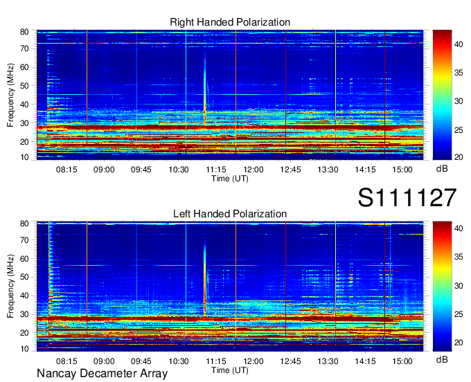471x382 pixels.
Task: Click the solar burst streak in Right Handed spectrogram
Action: [x=205, y=90]
